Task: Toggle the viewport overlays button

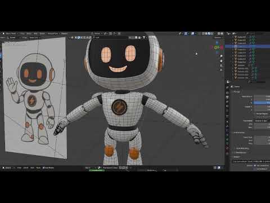Action: pyautogui.click(x=193, y=34)
